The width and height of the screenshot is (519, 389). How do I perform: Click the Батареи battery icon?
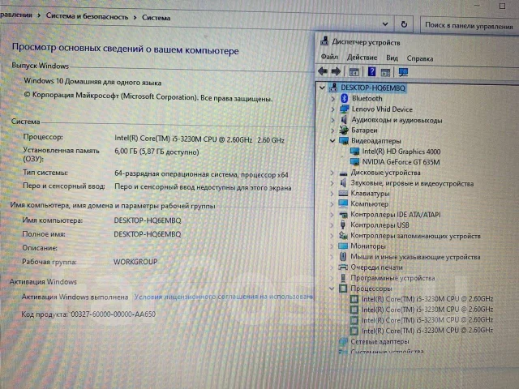click(x=344, y=130)
